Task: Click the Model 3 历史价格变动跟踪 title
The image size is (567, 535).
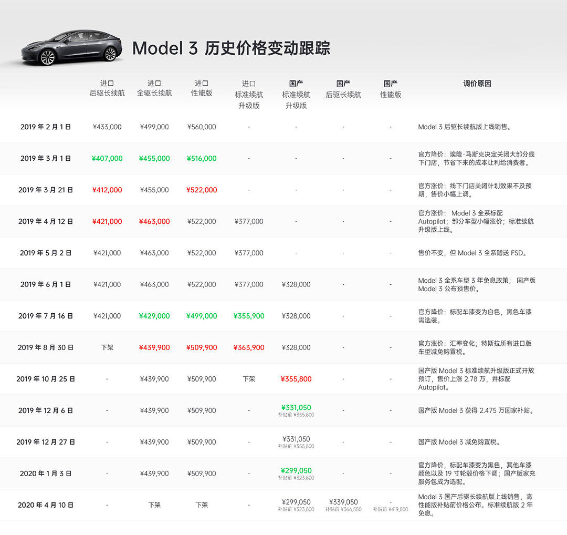Action: coord(231,48)
